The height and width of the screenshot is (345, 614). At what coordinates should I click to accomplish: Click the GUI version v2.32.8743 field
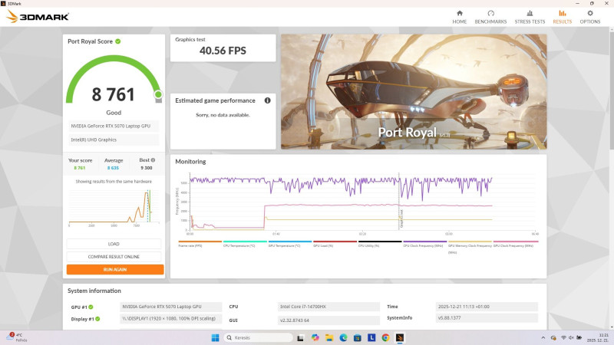[x=328, y=320]
